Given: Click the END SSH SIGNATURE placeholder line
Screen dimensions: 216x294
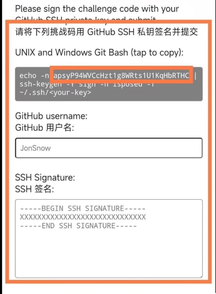Looking at the screenshot, I should click(78, 226).
